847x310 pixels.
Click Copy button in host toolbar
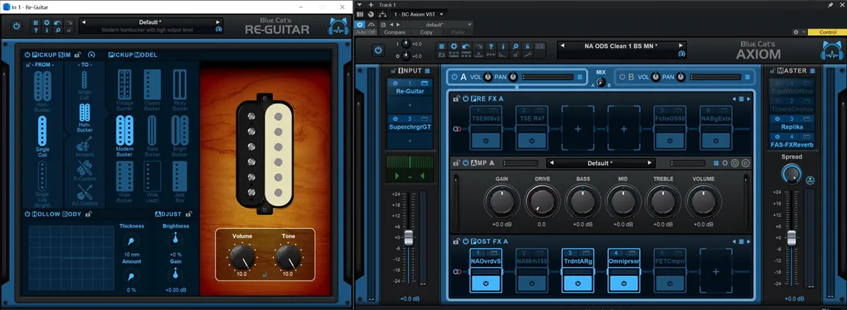pyautogui.click(x=426, y=32)
